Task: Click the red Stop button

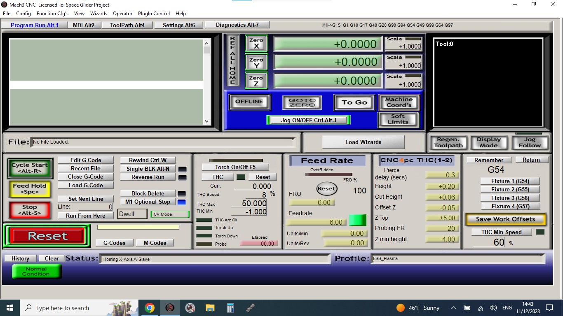Action: pos(30,210)
